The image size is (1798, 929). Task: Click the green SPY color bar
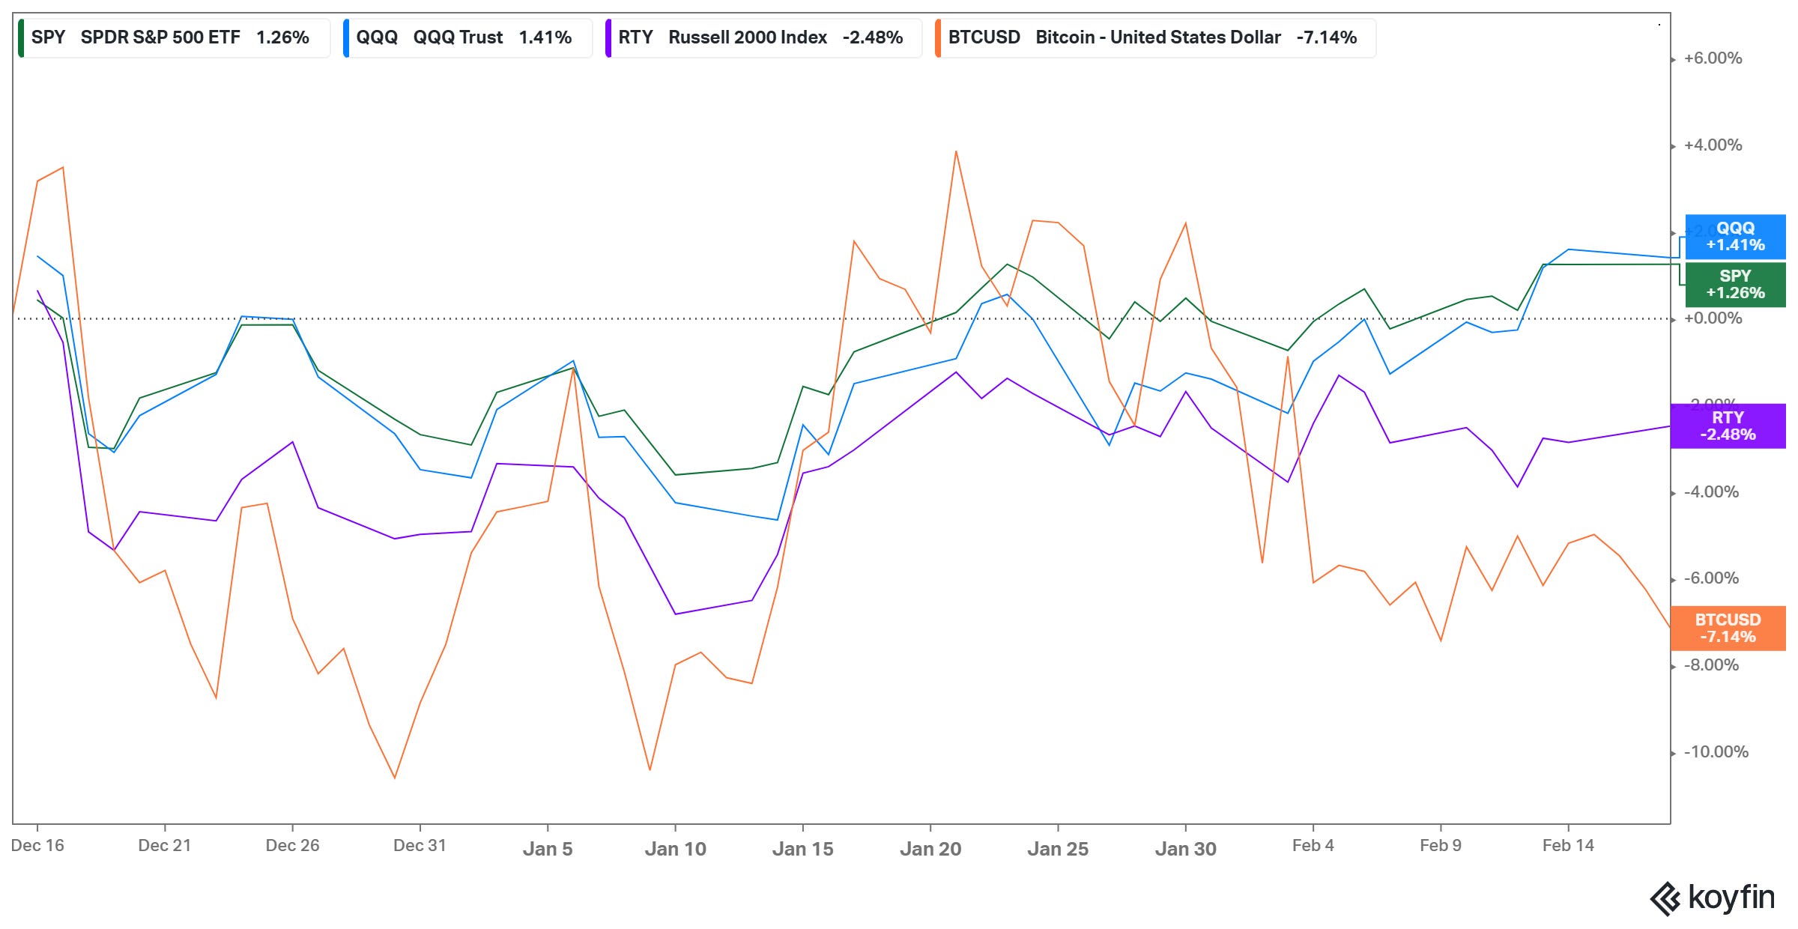(x=21, y=37)
